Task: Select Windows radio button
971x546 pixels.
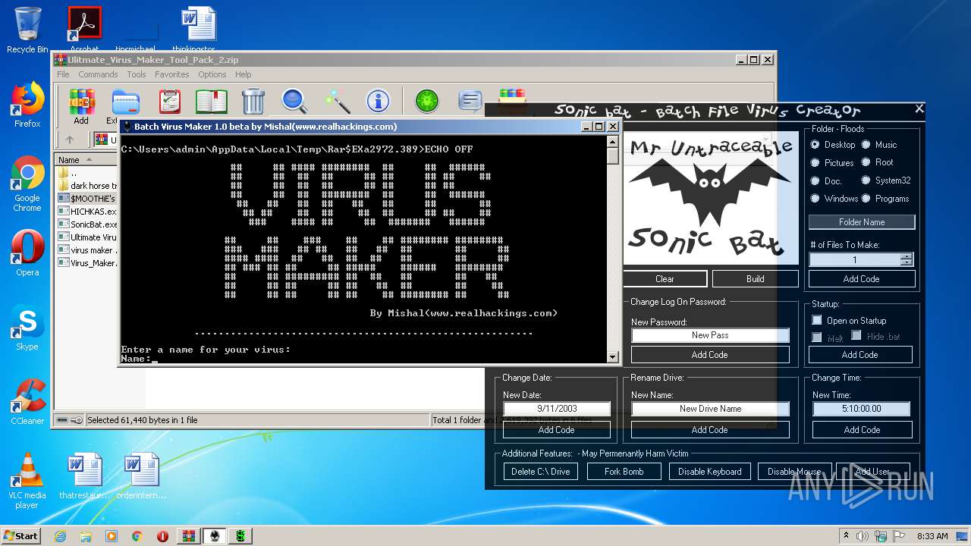Action: (815, 199)
